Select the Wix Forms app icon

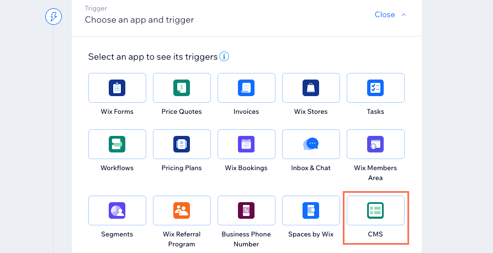[117, 88]
